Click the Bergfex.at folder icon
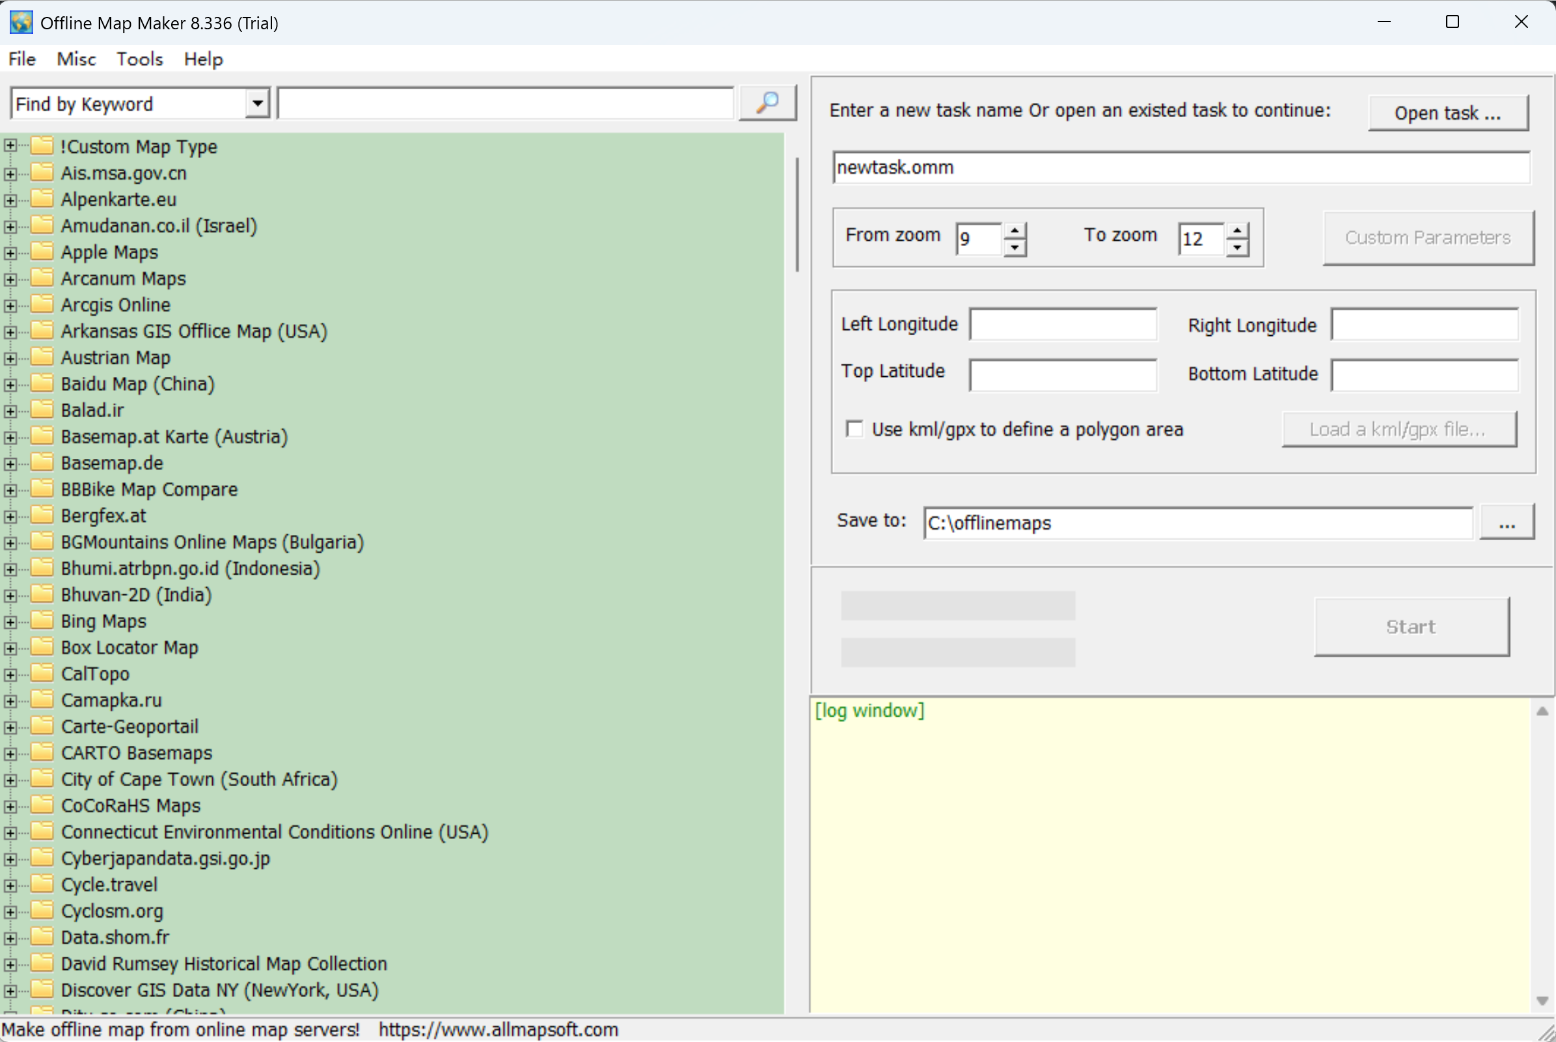Viewport: 1556px width, 1042px height. click(42, 515)
